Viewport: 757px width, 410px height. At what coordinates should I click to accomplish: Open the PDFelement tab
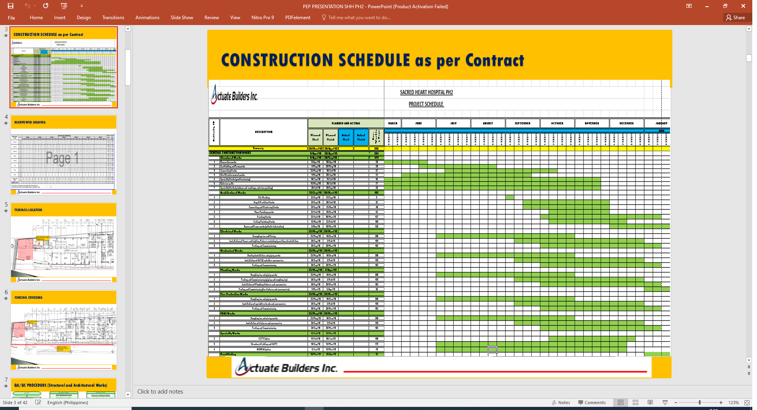(x=298, y=18)
